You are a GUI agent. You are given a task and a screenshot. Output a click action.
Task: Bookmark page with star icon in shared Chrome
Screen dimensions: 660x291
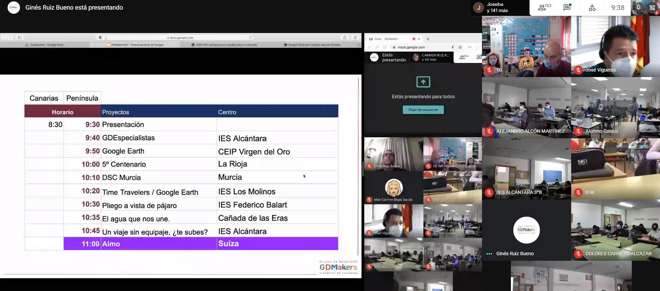click(x=460, y=47)
